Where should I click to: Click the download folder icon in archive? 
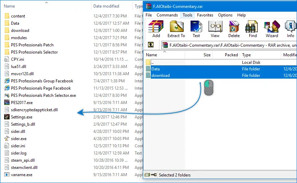(148, 76)
